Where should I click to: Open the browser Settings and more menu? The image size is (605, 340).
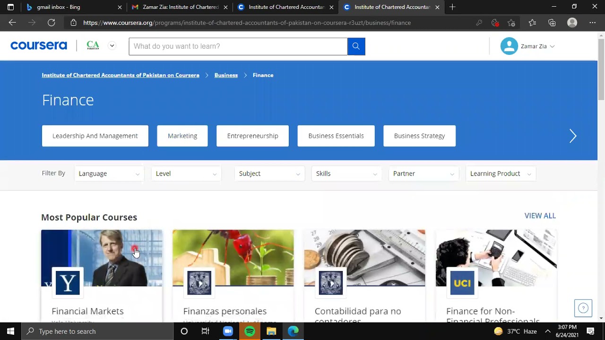coord(592,23)
